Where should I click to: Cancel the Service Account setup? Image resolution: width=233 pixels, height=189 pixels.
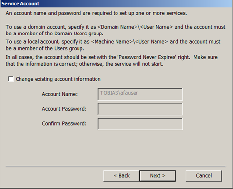pyautogui.click(x=204, y=176)
